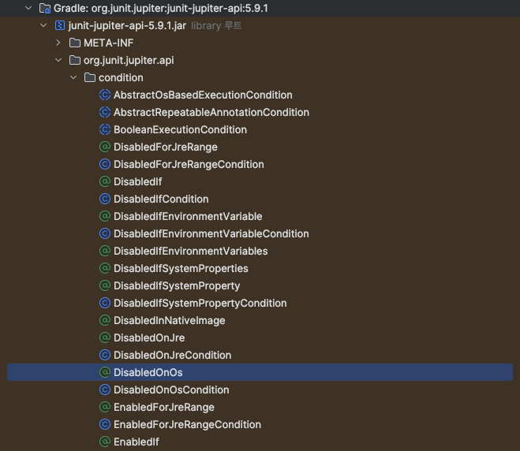
Task: Click annotation icon of DisabledOnJre
Action: click(x=105, y=337)
